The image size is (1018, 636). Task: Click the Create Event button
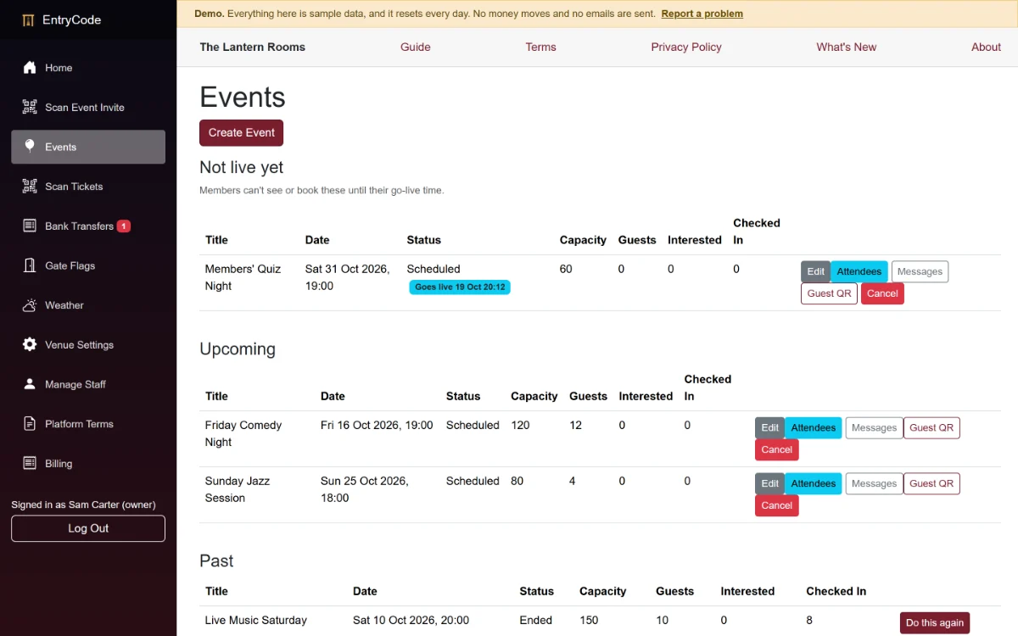click(x=241, y=132)
